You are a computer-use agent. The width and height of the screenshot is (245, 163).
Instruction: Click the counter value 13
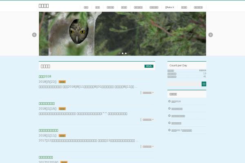(x=205, y=73)
